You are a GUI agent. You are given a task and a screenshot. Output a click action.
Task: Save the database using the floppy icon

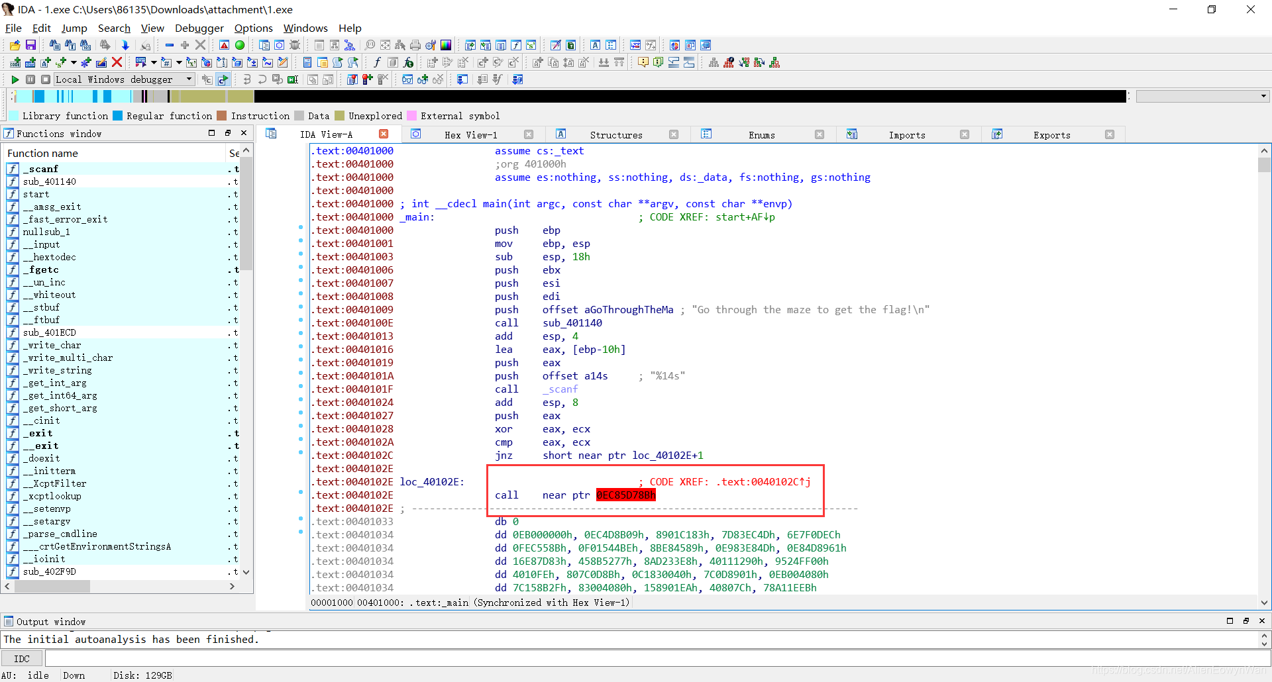(30, 45)
